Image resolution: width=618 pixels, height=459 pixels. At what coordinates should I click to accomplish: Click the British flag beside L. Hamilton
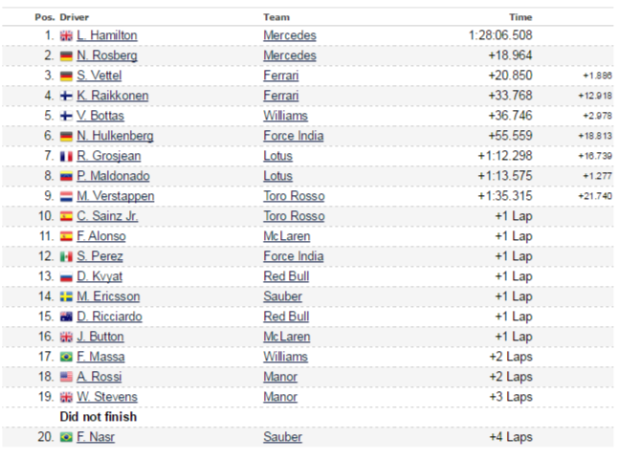point(66,35)
